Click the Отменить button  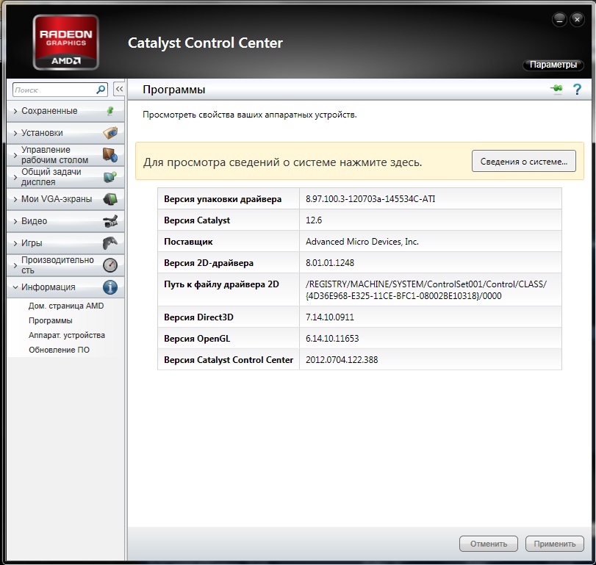tap(489, 544)
